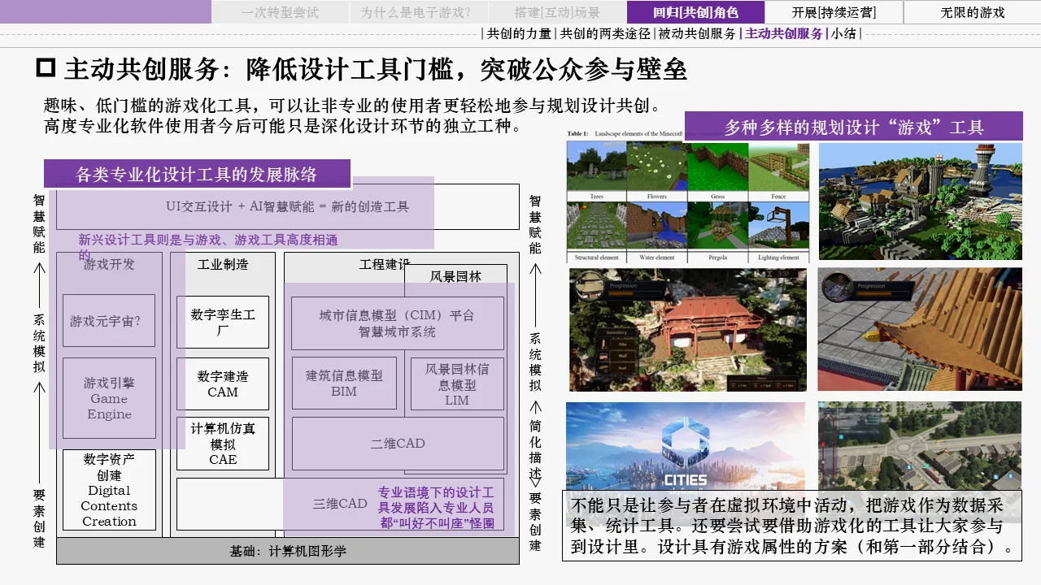This screenshot has height=585, width=1041.
Task: Select the Cities logo skyline image
Action: point(686,445)
